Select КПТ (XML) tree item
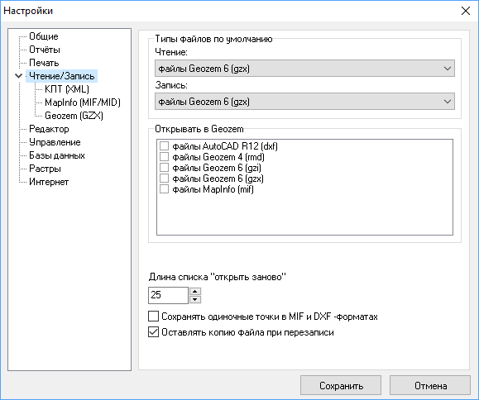479x400 pixels. pyautogui.click(x=67, y=89)
